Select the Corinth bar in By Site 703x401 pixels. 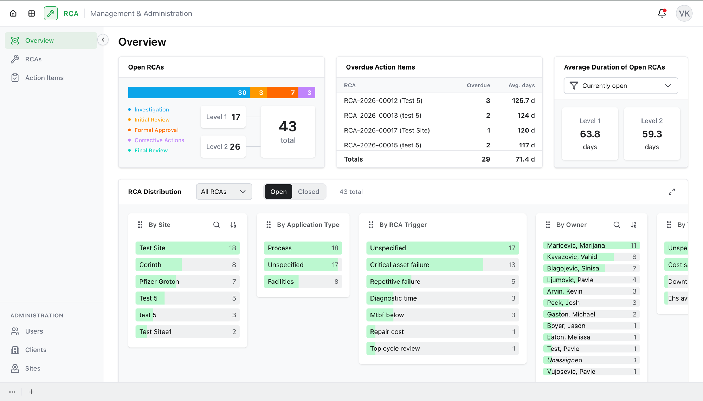[x=187, y=265]
